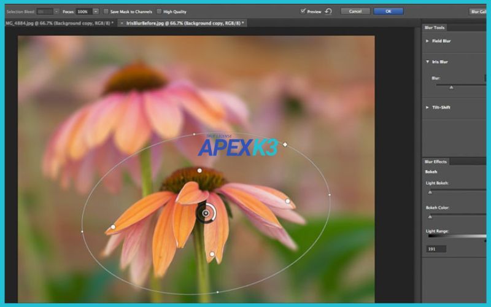Screen dimensions: 491x307
Task: Click the Light Range 191 value field
Action: [436, 249]
